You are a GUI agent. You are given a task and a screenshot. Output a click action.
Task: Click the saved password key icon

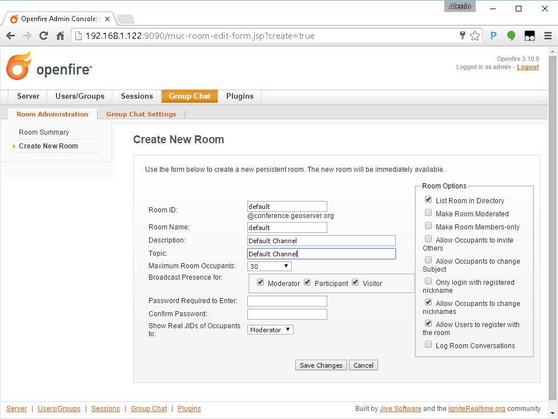tap(463, 36)
